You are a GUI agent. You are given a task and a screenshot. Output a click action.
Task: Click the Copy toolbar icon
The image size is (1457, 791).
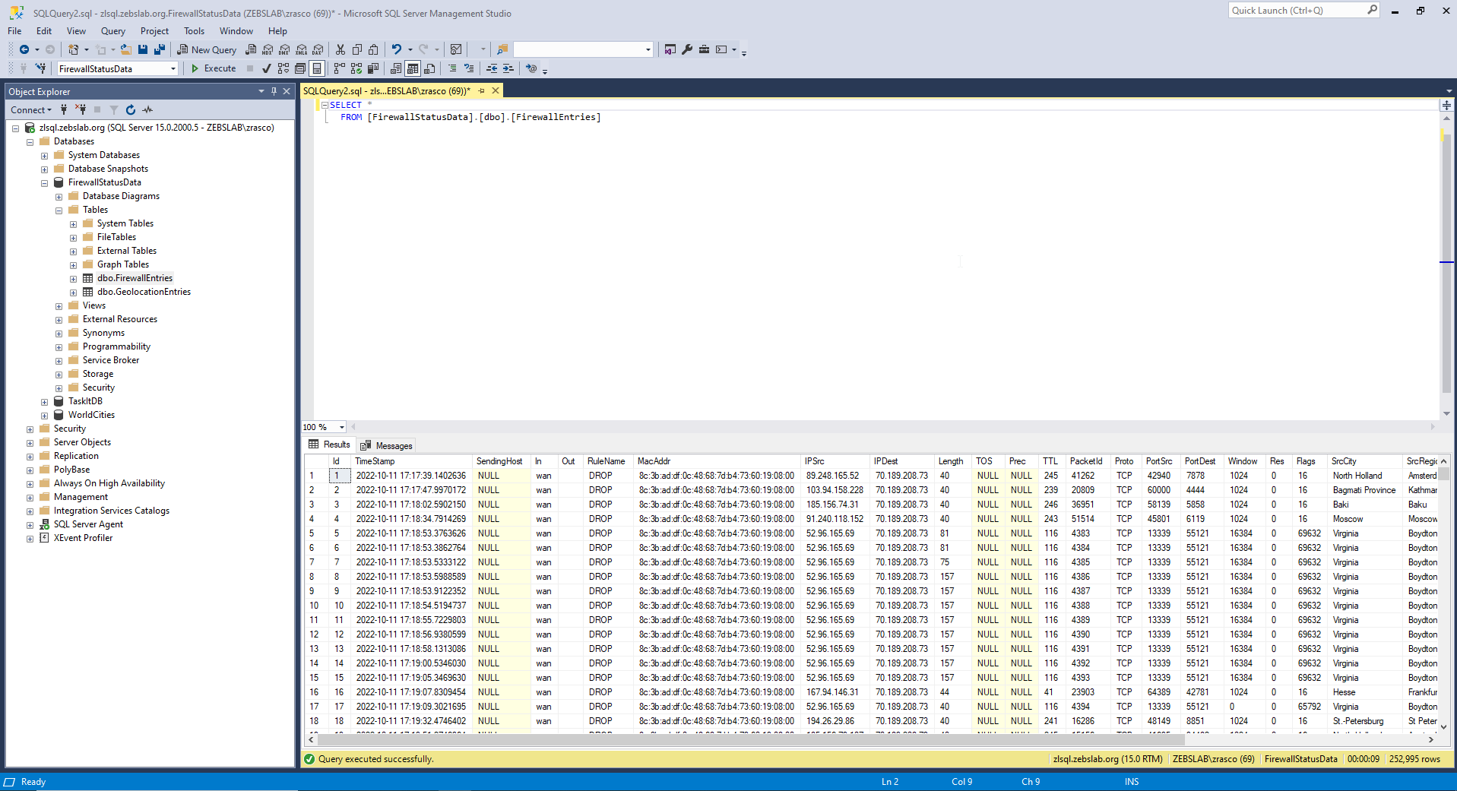(357, 49)
